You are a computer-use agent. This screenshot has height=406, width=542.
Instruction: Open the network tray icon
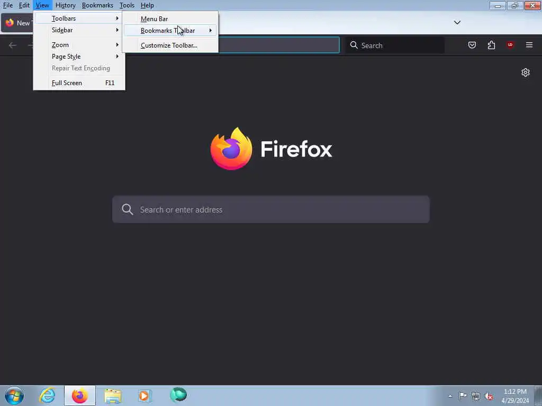click(476, 396)
